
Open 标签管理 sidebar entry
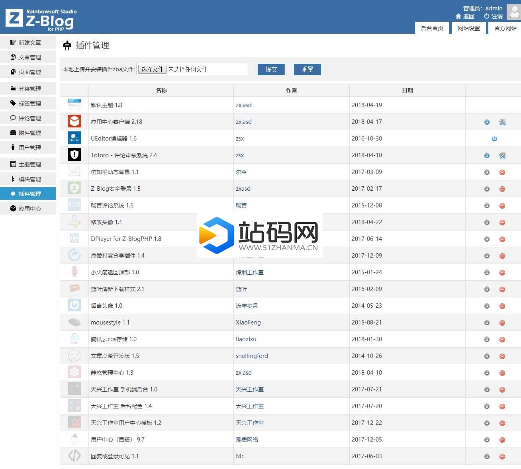[x=28, y=104]
